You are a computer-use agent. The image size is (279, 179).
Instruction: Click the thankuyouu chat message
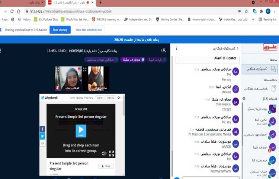(223, 104)
